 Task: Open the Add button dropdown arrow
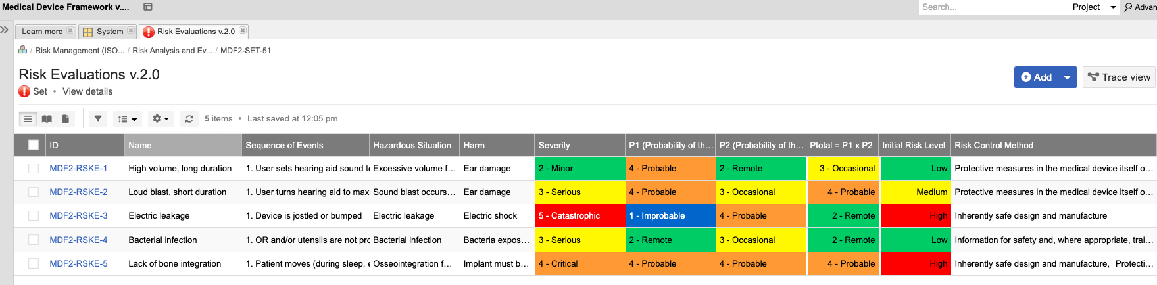(x=1067, y=77)
